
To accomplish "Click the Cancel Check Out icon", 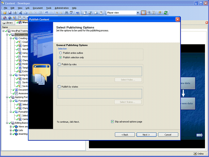I will pos(101,13).
